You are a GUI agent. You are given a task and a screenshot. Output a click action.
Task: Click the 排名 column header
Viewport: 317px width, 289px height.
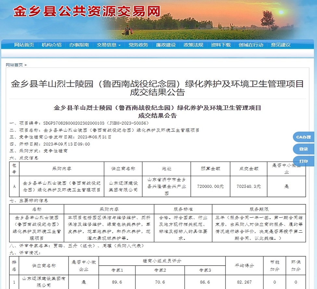(x=14, y=266)
